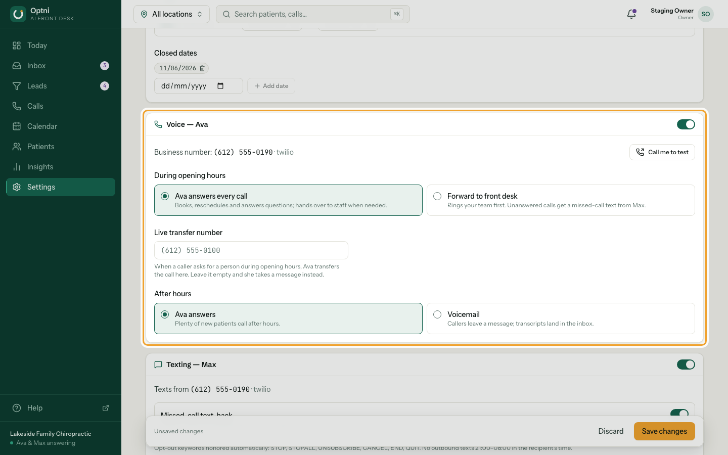Image resolution: width=728 pixels, height=455 pixels.
Task: Expand the All locations dropdown
Action: tap(171, 14)
